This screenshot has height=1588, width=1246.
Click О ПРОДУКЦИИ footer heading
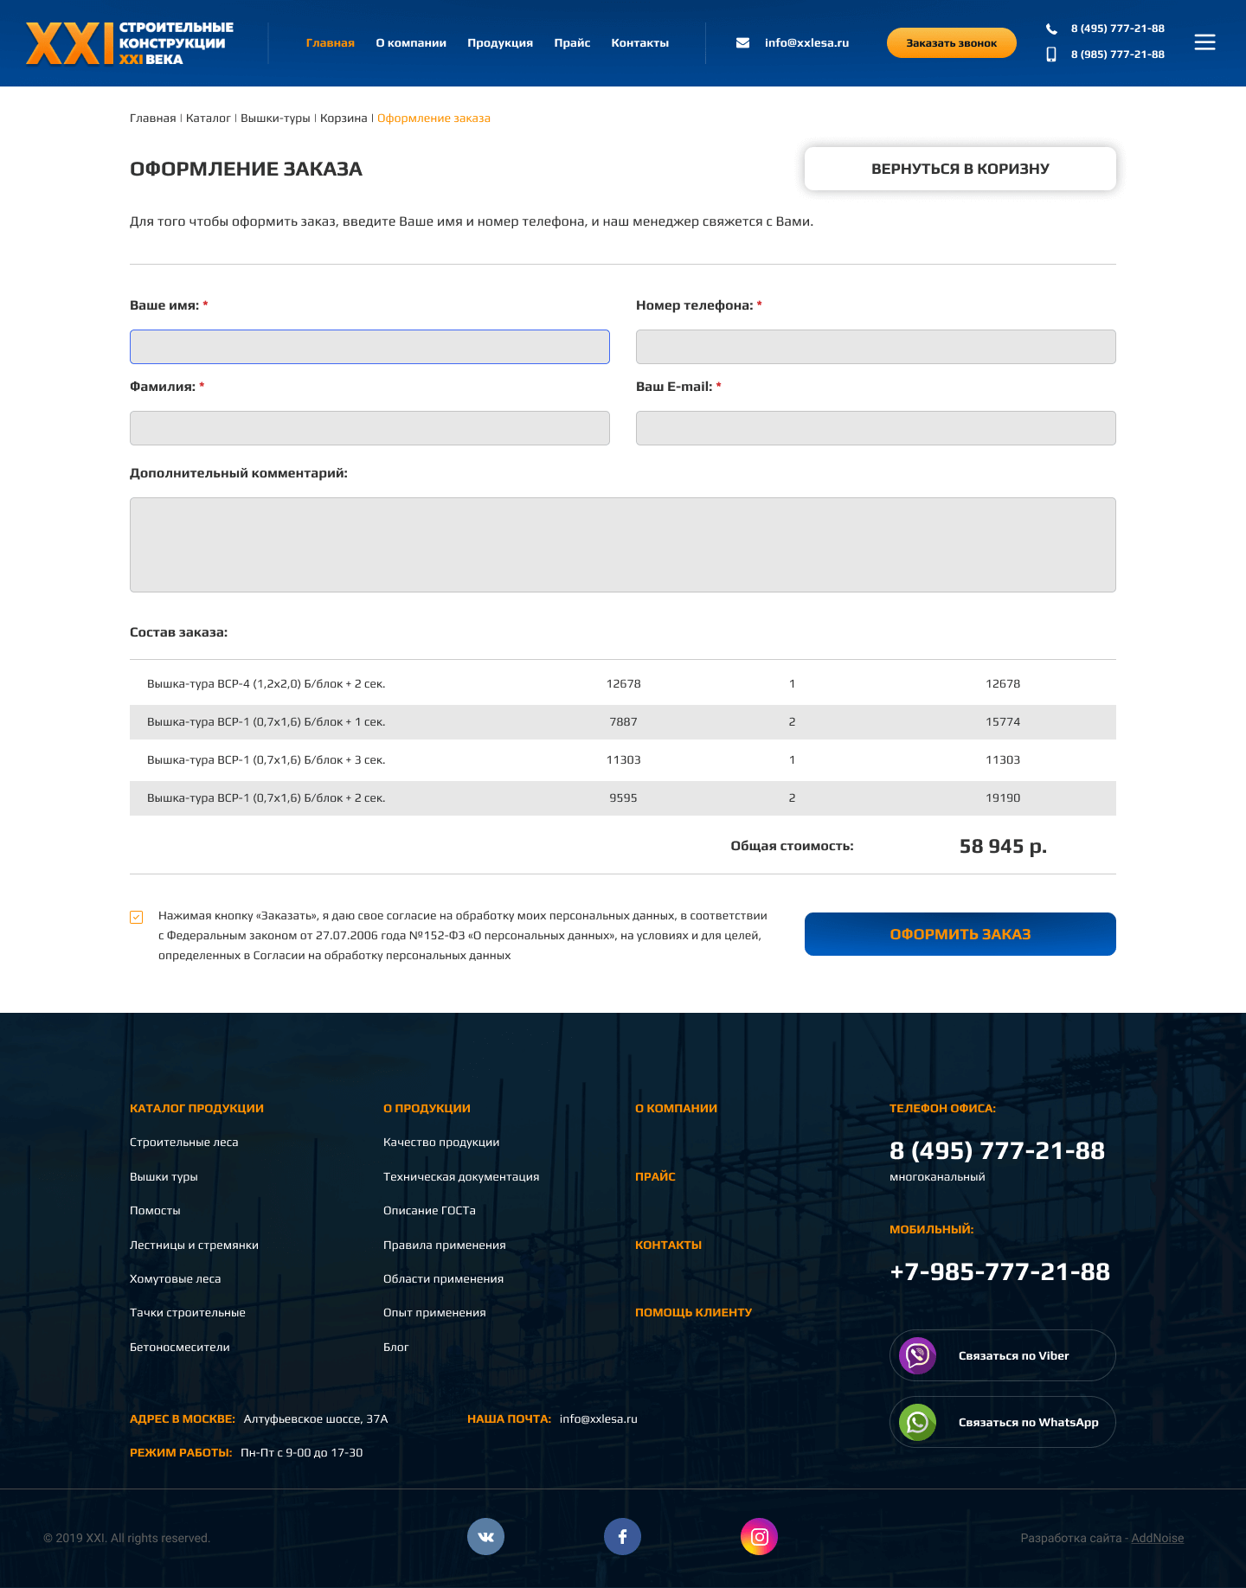[427, 1109]
